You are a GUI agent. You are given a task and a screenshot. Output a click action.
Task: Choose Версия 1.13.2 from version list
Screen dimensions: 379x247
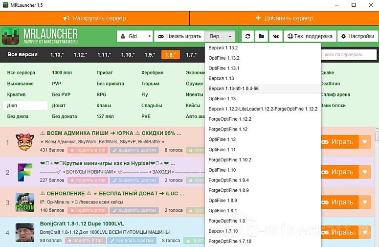point(263,48)
